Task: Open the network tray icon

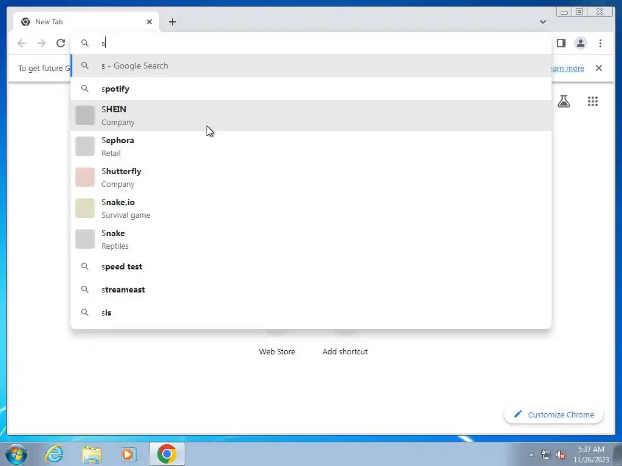Action: (546, 454)
